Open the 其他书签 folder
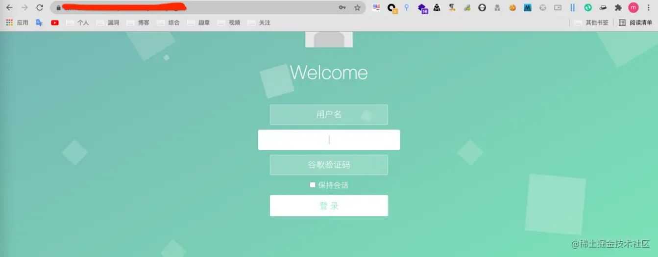The image size is (658, 257). click(x=591, y=23)
